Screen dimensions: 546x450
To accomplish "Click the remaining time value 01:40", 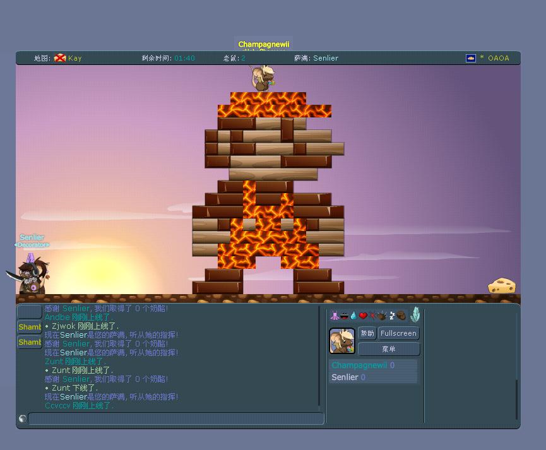I will tap(184, 58).
